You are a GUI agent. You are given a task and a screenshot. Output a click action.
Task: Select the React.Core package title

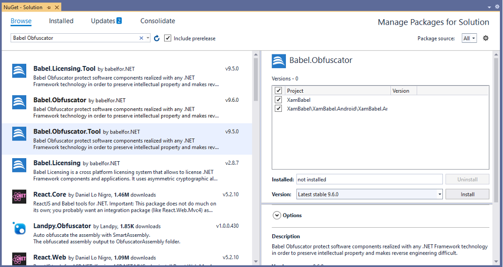(x=49, y=194)
